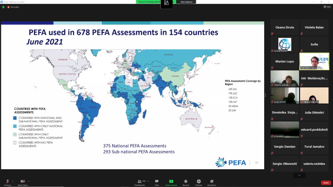Click '375 National PEFA Assessments' text
Screen dimensions: 333x187
(x=135, y=146)
